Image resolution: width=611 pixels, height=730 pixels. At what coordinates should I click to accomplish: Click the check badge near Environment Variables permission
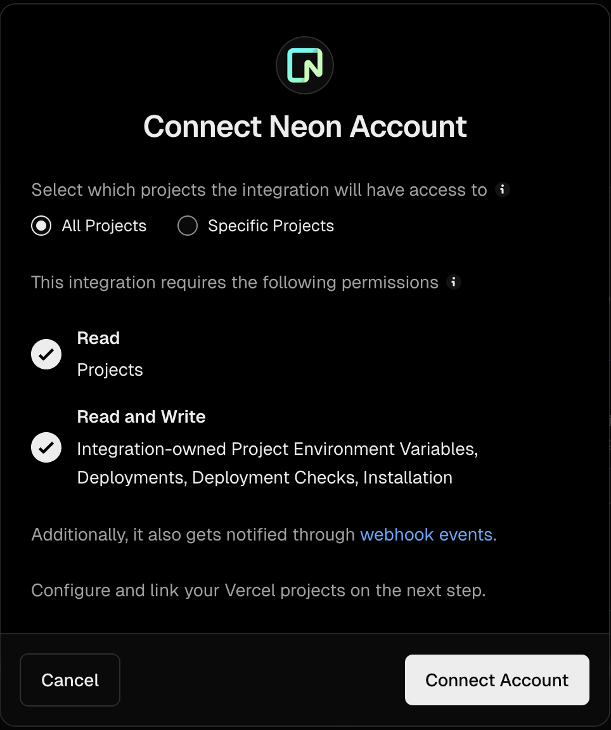point(46,447)
